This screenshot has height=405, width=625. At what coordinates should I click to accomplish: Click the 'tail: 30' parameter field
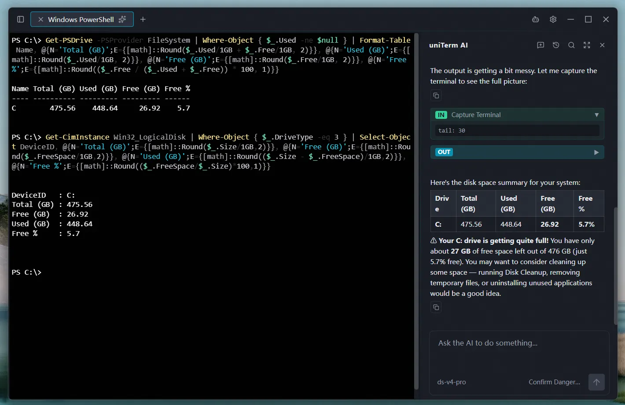tap(517, 130)
